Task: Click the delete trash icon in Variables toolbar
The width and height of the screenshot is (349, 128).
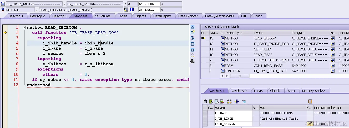Action: 205,101
